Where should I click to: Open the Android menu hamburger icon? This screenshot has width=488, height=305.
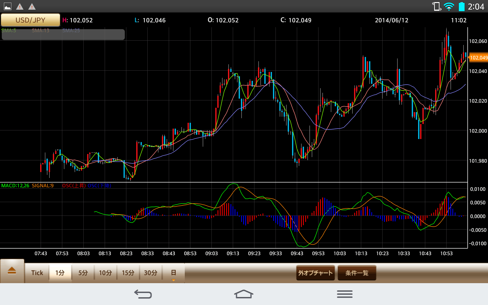345,294
